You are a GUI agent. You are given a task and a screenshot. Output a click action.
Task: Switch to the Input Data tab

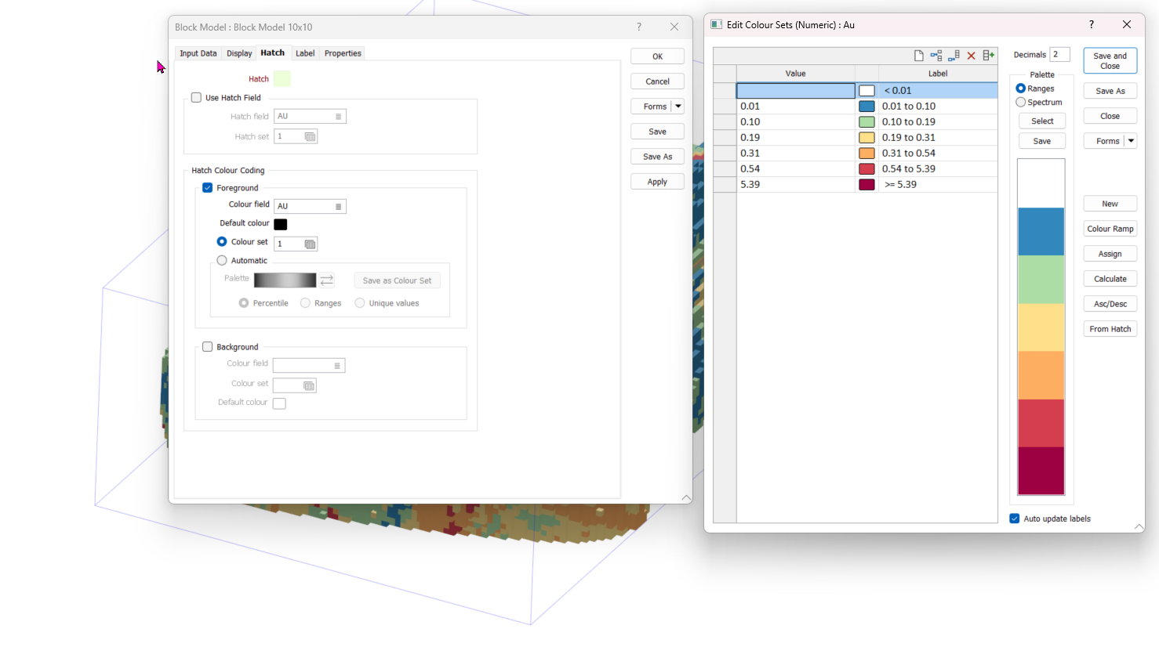coord(198,53)
